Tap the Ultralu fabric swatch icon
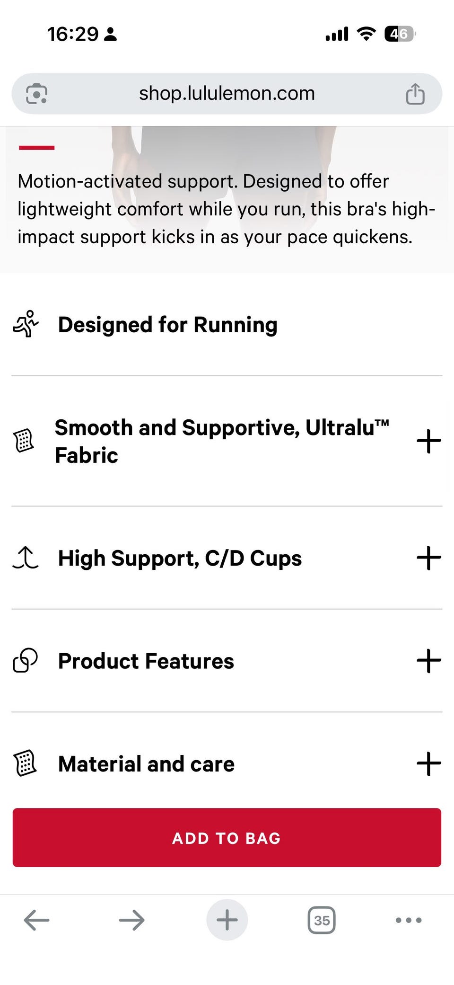This screenshot has height=985, width=454. [24, 441]
